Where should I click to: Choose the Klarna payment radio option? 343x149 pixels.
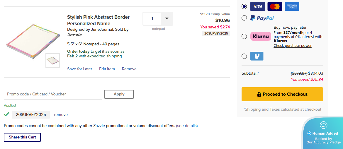244,36
